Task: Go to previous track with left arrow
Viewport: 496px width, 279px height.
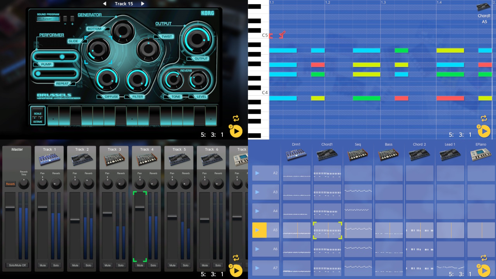Action: [104, 3]
